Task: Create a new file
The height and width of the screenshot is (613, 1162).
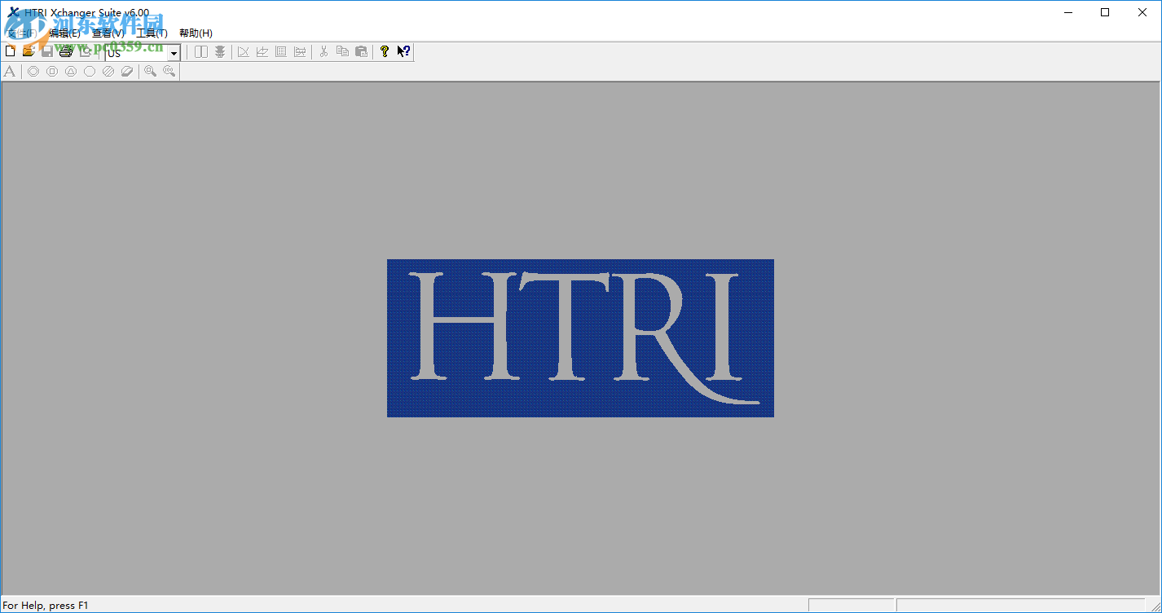Action: pyautogui.click(x=10, y=51)
